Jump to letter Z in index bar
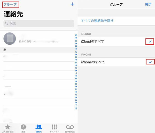 coord(76,105)
